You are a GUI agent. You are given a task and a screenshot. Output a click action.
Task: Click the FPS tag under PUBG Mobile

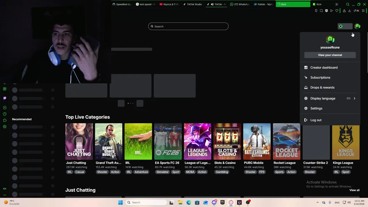tap(262, 172)
